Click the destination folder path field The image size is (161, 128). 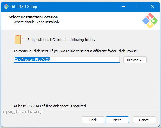click(x=67, y=60)
